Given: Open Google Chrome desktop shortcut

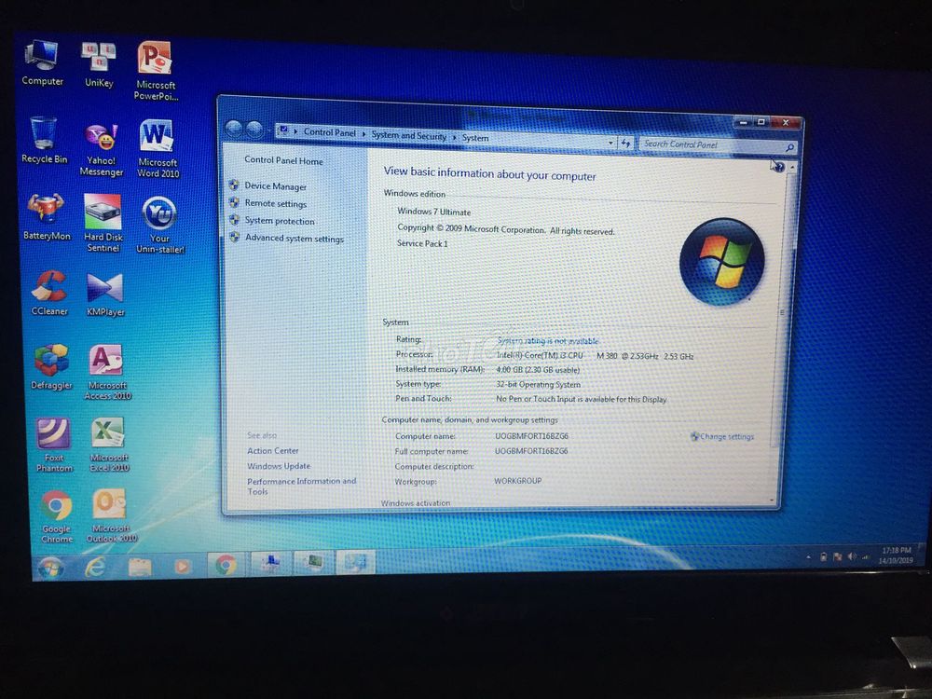Looking at the screenshot, I should click(57, 516).
